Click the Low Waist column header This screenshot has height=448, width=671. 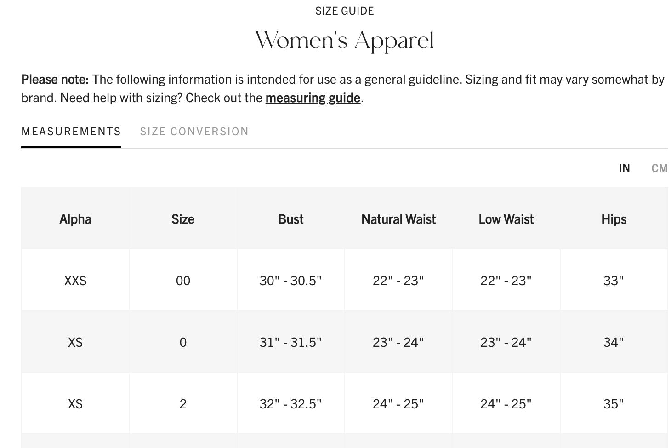pyautogui.click(x=506, y=219)
